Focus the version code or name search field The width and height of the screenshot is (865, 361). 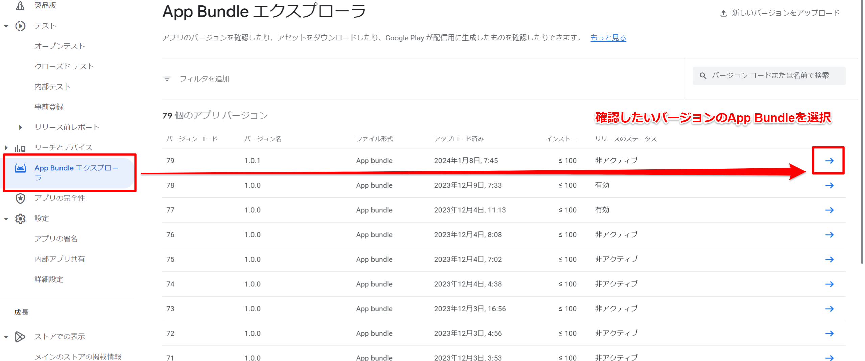769,76
